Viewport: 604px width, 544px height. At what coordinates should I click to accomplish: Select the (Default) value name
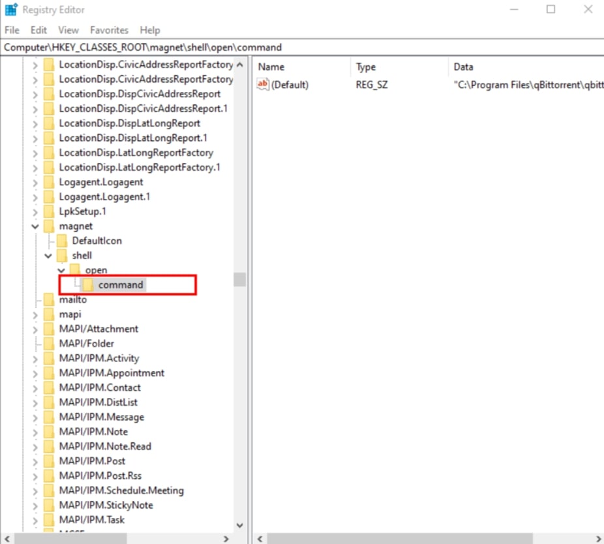(x=290, y=85)
